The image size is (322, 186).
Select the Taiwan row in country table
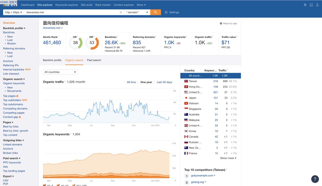(193, 81)
